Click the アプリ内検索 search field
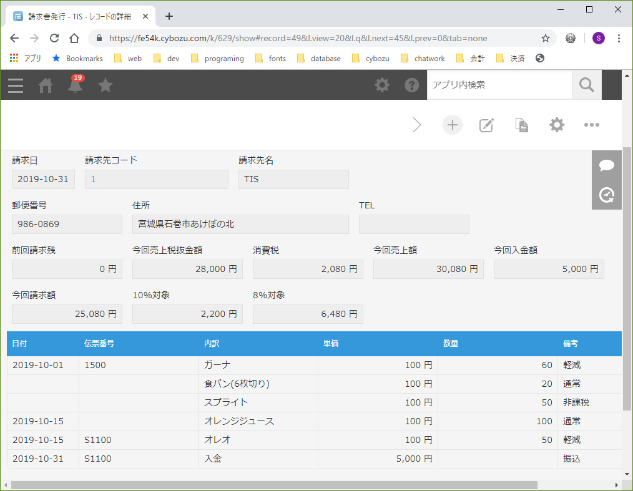Viewport: 633px width, 491px height. [500, 85]
